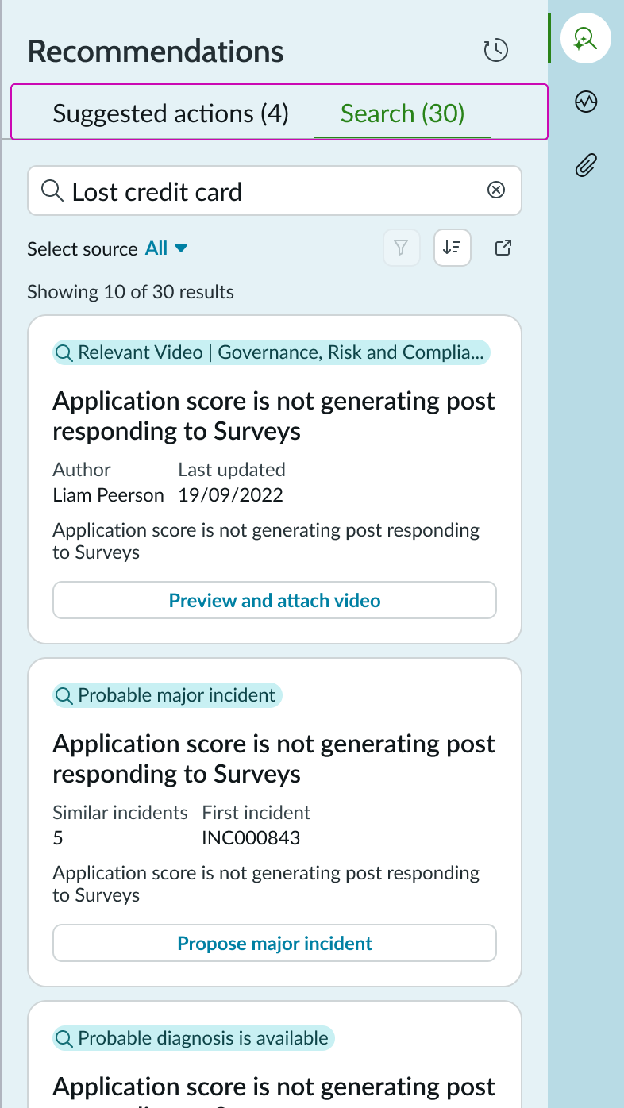Click Propose major incident

[x=274, y=943]
